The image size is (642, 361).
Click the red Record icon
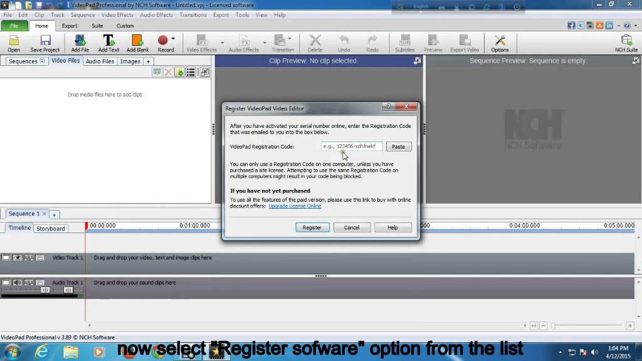click(x=163, y=40)
